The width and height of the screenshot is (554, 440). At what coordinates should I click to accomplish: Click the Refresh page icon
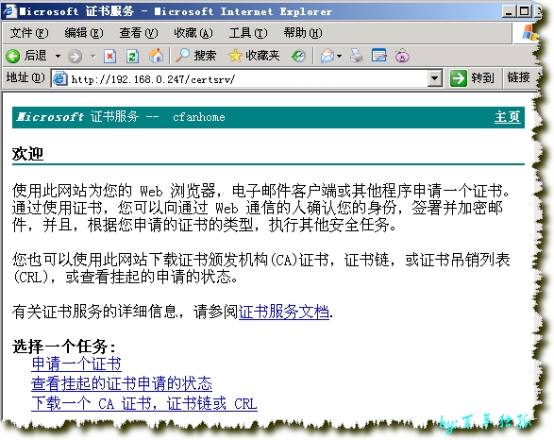point(132,56)
